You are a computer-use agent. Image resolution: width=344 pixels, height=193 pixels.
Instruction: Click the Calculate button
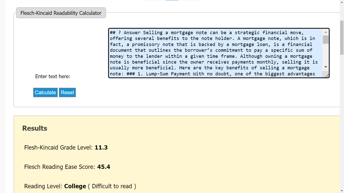click(x=45, y=92)
